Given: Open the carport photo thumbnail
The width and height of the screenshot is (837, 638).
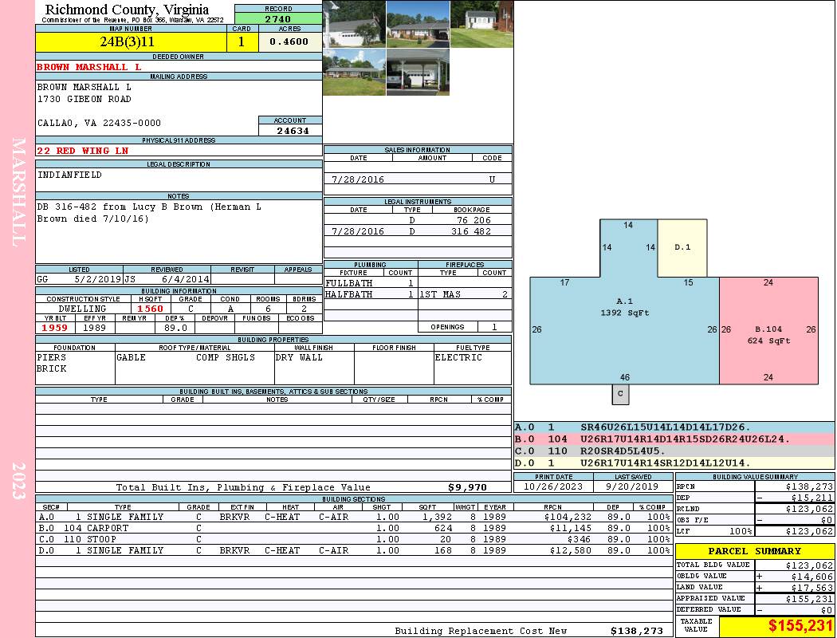Looking at the screenshot, I should point(418,72).
